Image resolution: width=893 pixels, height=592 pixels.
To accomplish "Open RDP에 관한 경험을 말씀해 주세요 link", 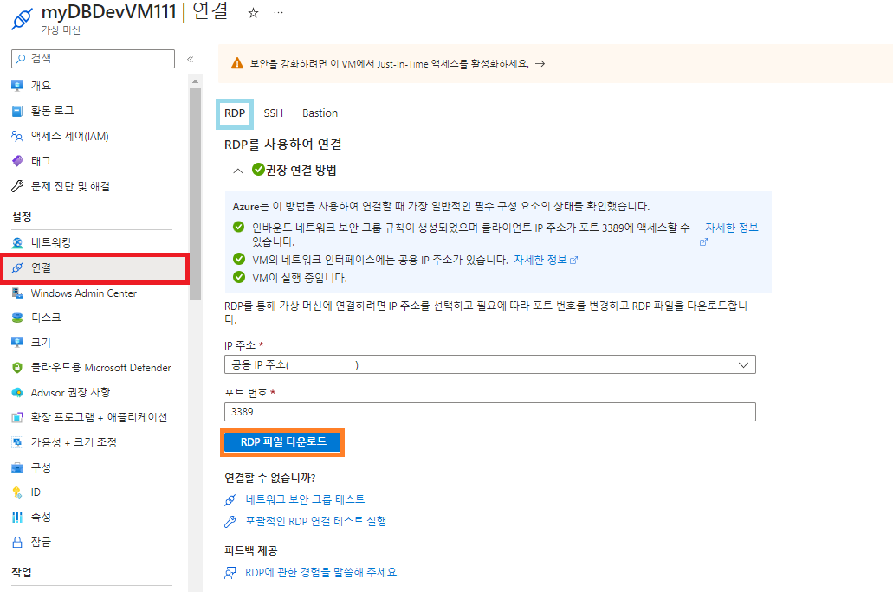I will 322,573.
